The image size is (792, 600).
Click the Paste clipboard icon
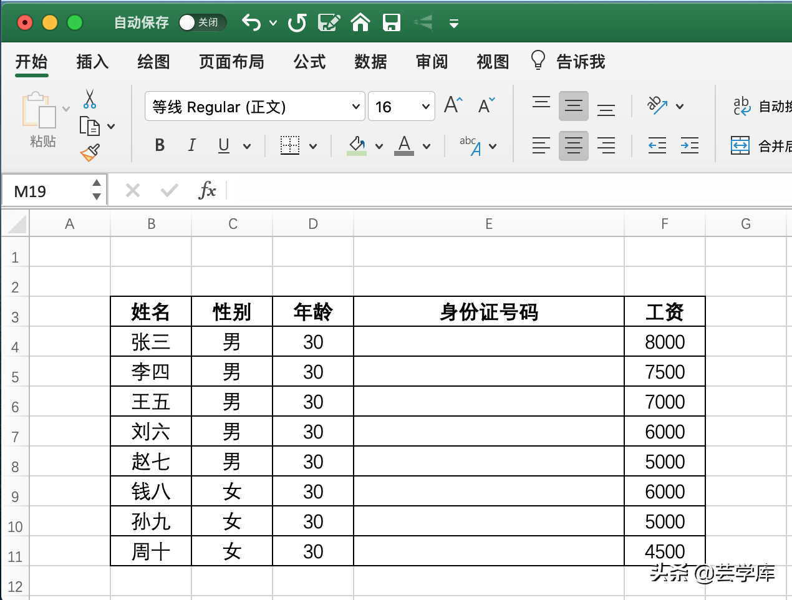click(39, 111)
